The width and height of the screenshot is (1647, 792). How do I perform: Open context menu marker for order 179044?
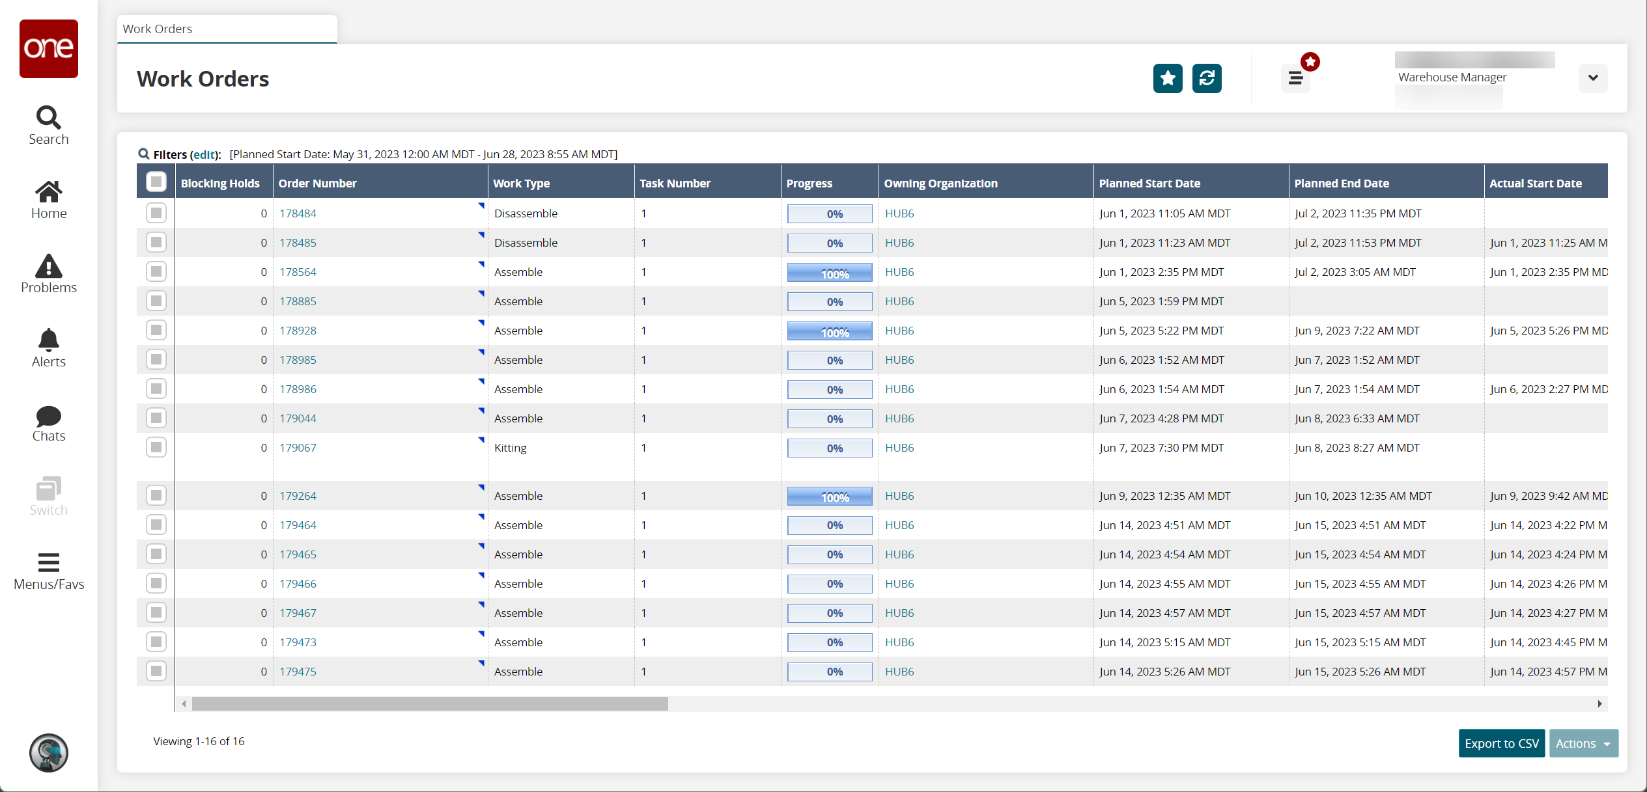click(482, 410)
